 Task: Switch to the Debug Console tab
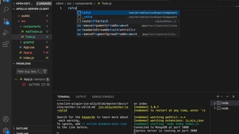point(103,97)
